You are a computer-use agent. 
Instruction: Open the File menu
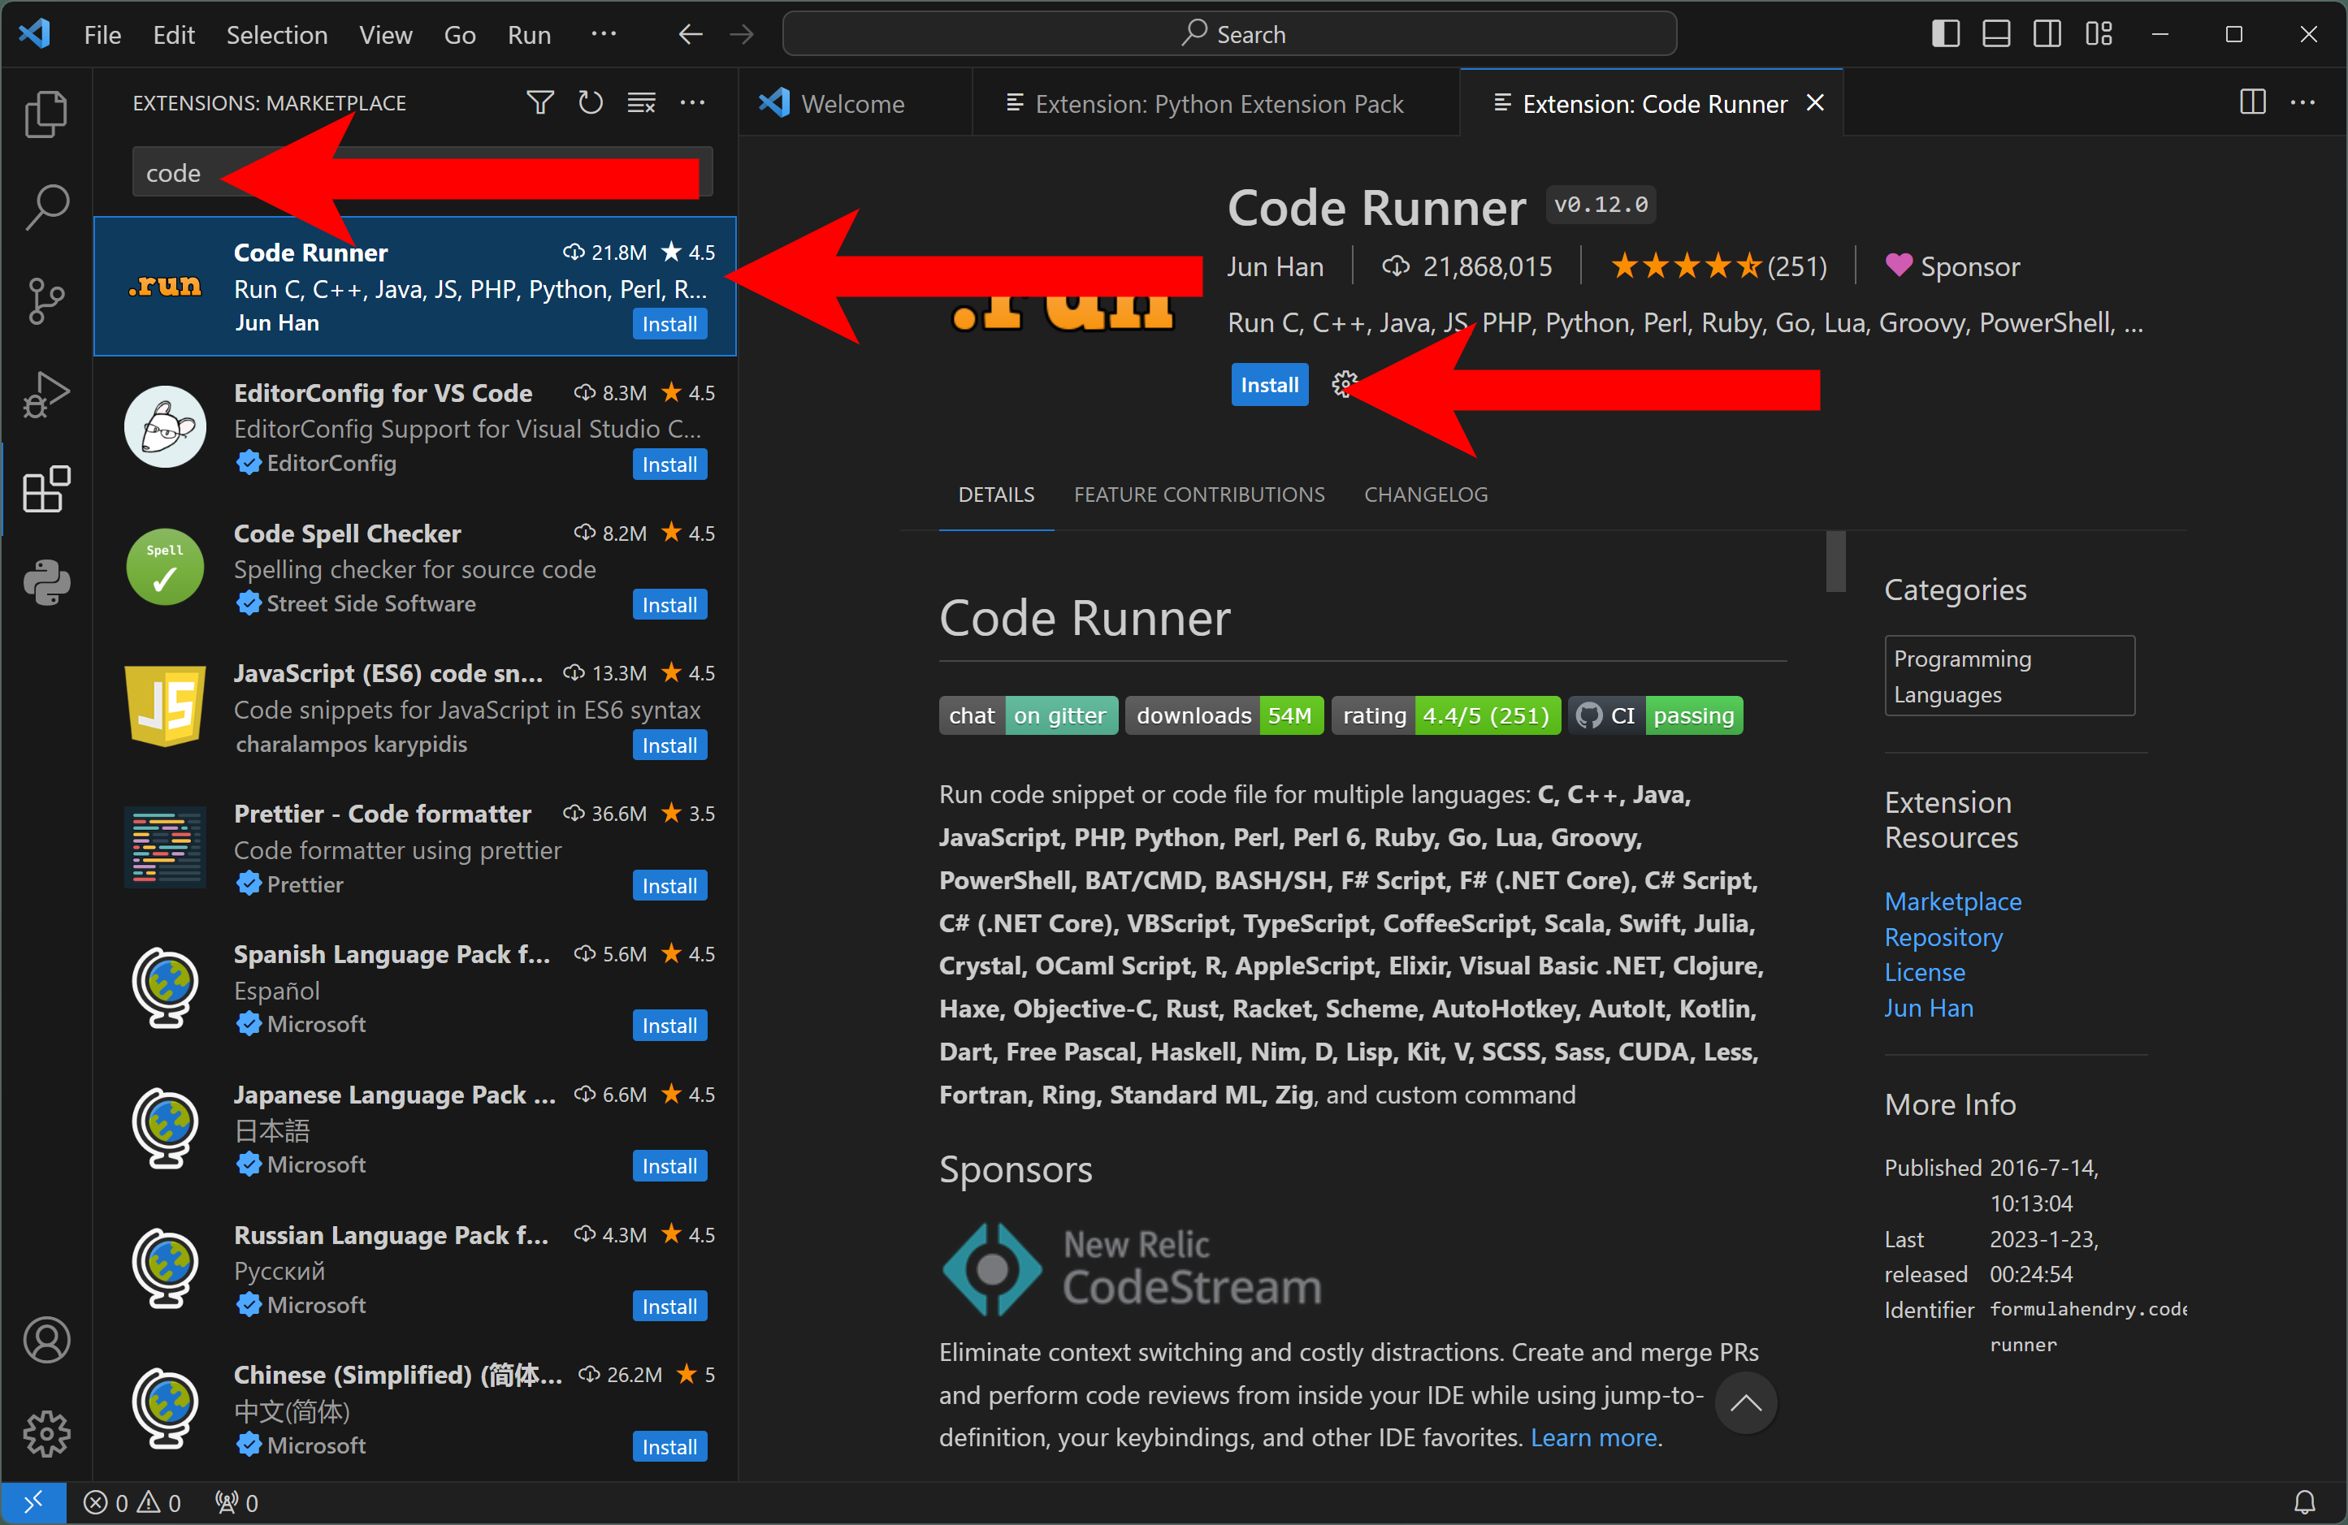pos(102,34)
